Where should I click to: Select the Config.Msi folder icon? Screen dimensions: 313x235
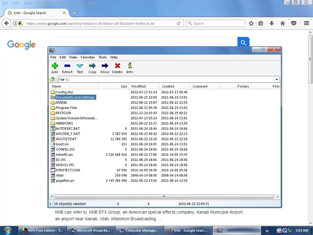pos(53,92)
